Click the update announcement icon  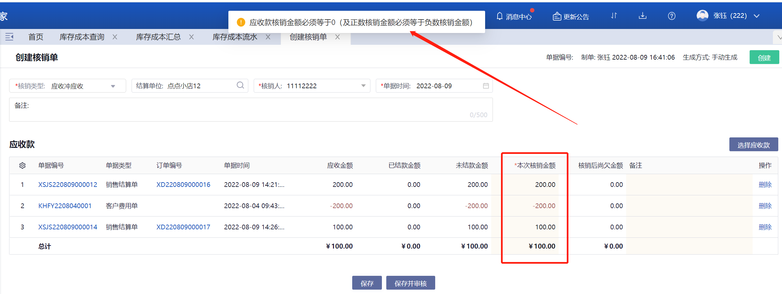(x=557, y=16)
